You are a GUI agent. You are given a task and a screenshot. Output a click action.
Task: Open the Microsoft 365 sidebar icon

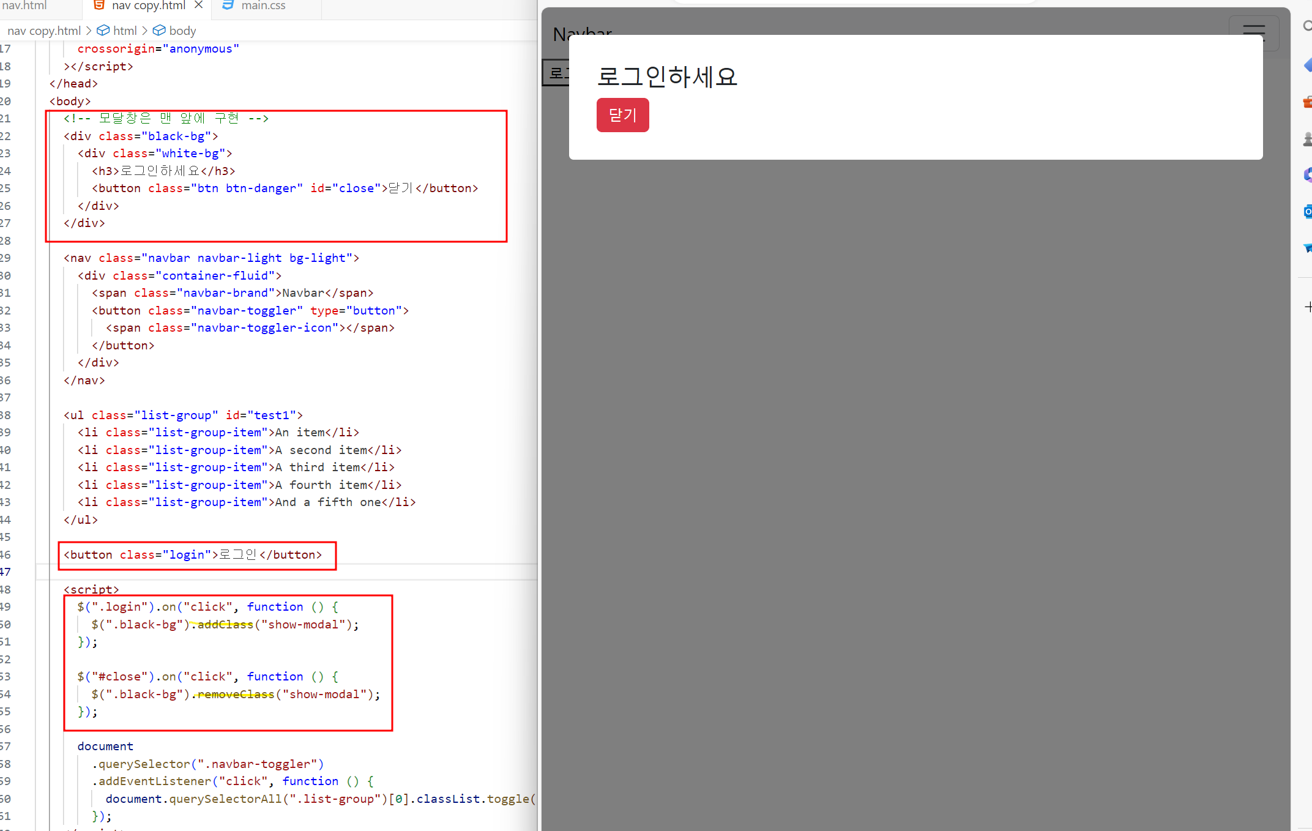point(1307,175)
